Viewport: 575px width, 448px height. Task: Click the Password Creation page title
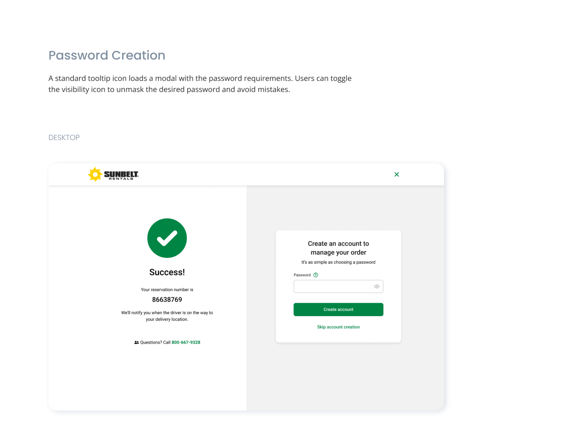click(107, 55)
